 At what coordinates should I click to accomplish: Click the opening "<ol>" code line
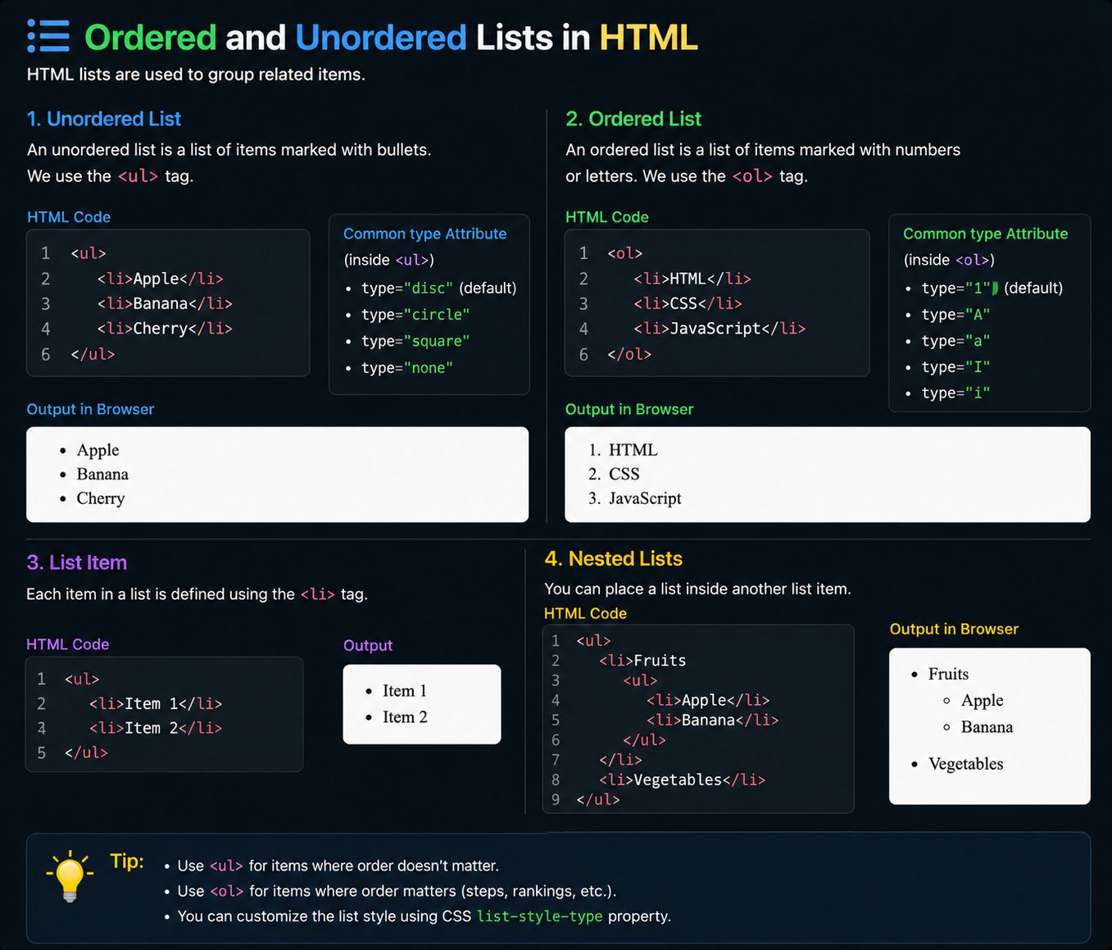[x=625, y=253]
